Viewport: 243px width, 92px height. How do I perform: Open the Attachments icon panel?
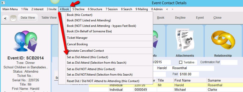tap(185, 41)
